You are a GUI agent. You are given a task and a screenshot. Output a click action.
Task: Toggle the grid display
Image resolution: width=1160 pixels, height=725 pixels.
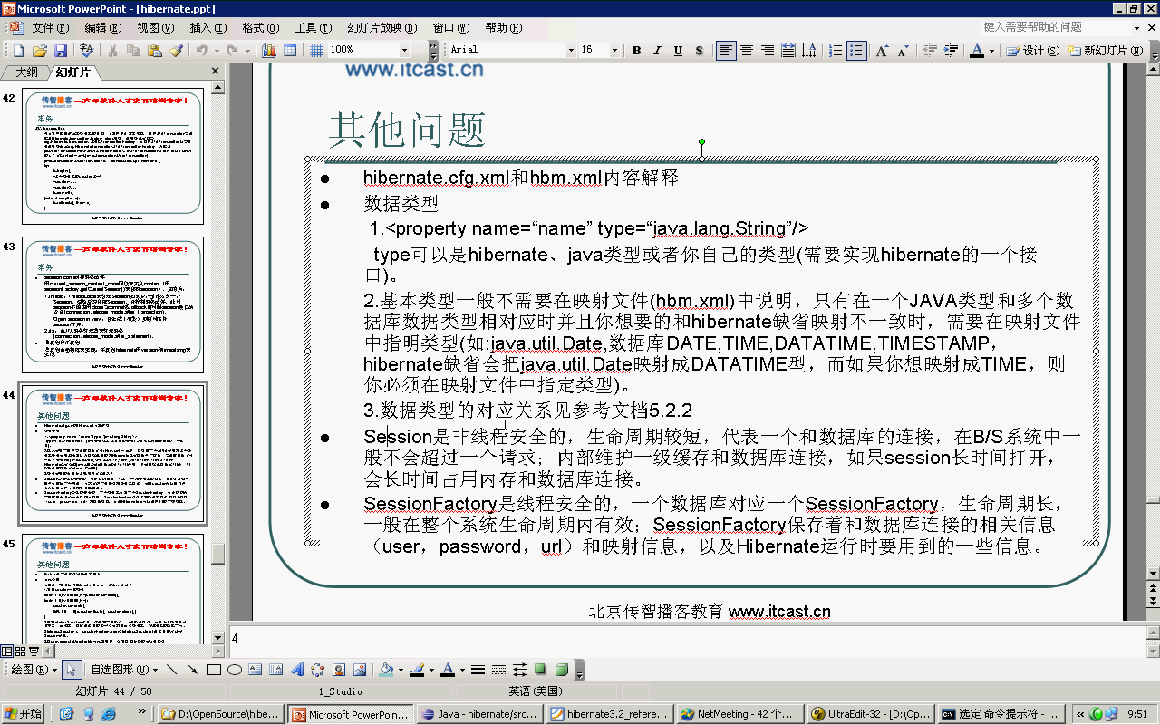[315, 51]
